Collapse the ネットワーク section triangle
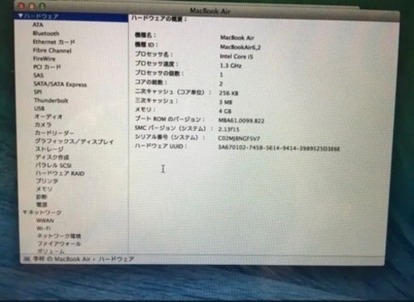414x302 pixels. 25,212
